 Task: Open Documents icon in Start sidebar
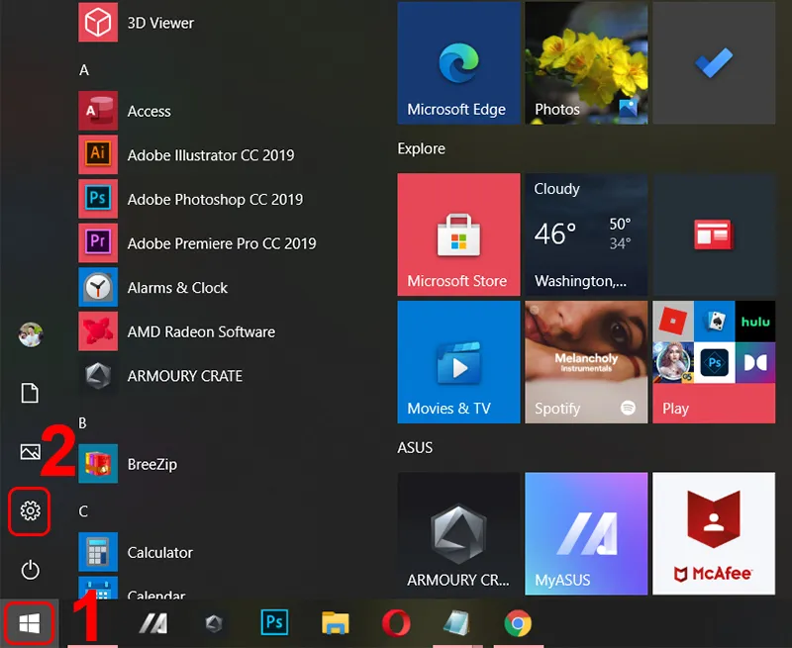(x=30, y=393)
